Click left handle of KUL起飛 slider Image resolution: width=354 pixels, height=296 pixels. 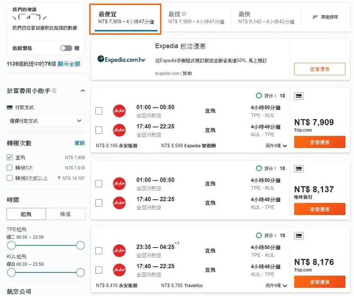11,273
